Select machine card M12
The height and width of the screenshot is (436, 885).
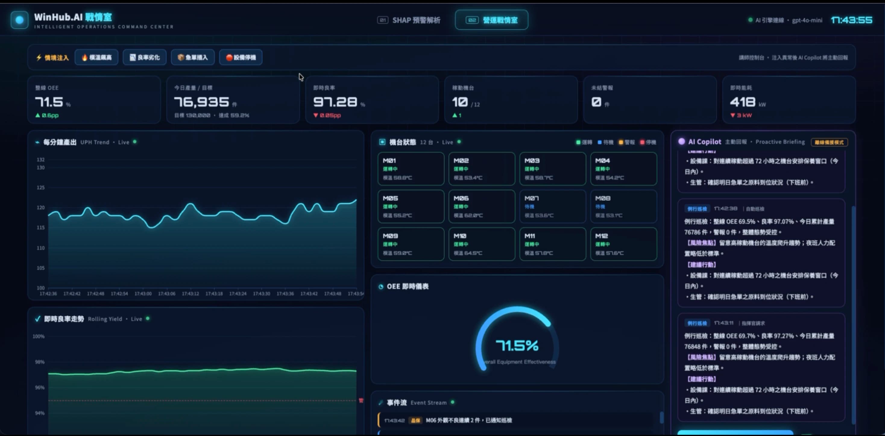[624, 244]
